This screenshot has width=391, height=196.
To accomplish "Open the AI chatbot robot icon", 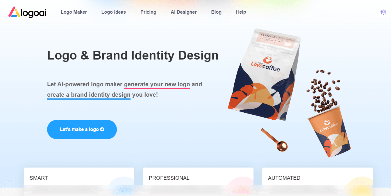I will tap(383, 12).
